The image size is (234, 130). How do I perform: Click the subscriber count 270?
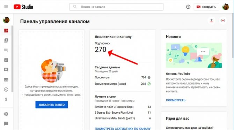click(101, 49)
